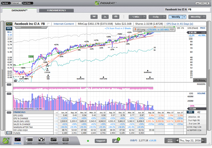
Task: Select the Datagraph tab
Action: tap(20, 10)
